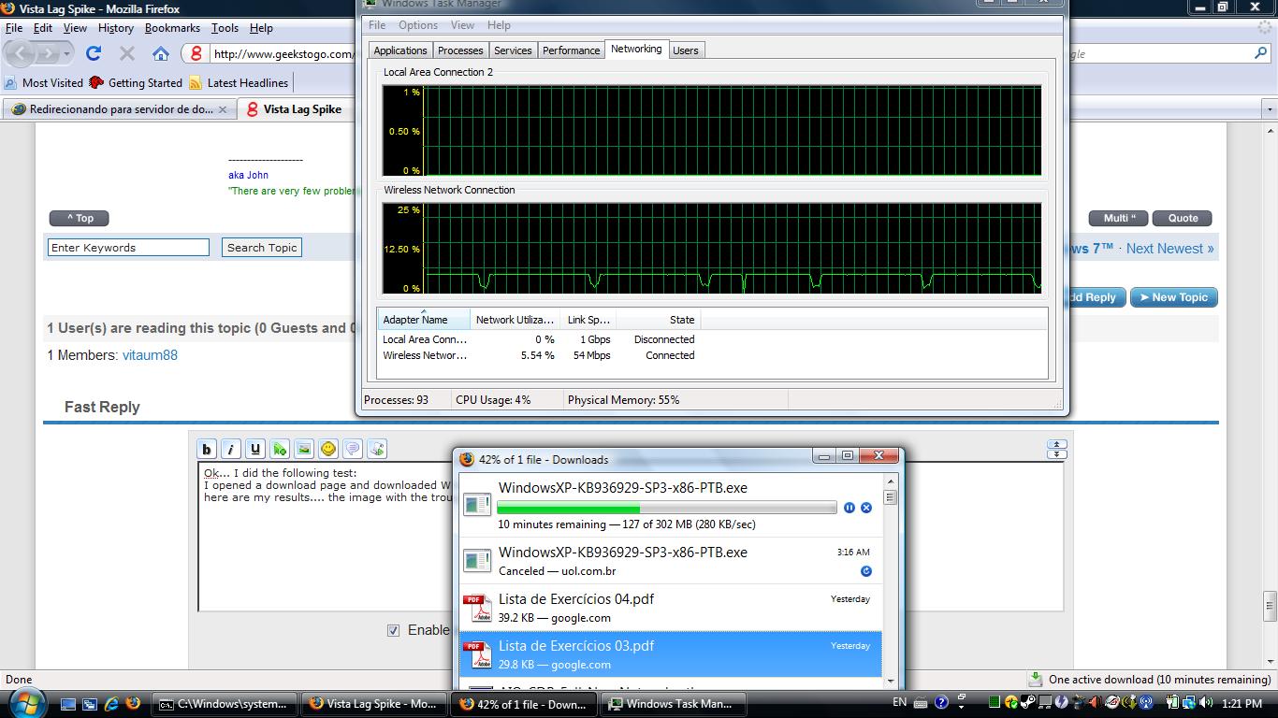Open the File menu in Firefox
This screenshot has height=718, width=1278.
point(14,28)
